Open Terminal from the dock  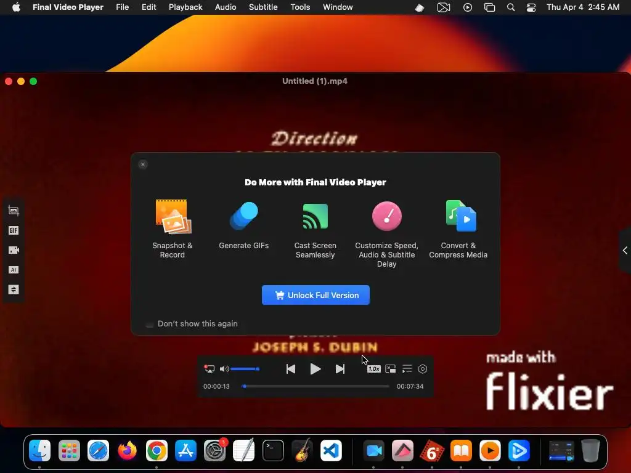(x=273, y=450)
